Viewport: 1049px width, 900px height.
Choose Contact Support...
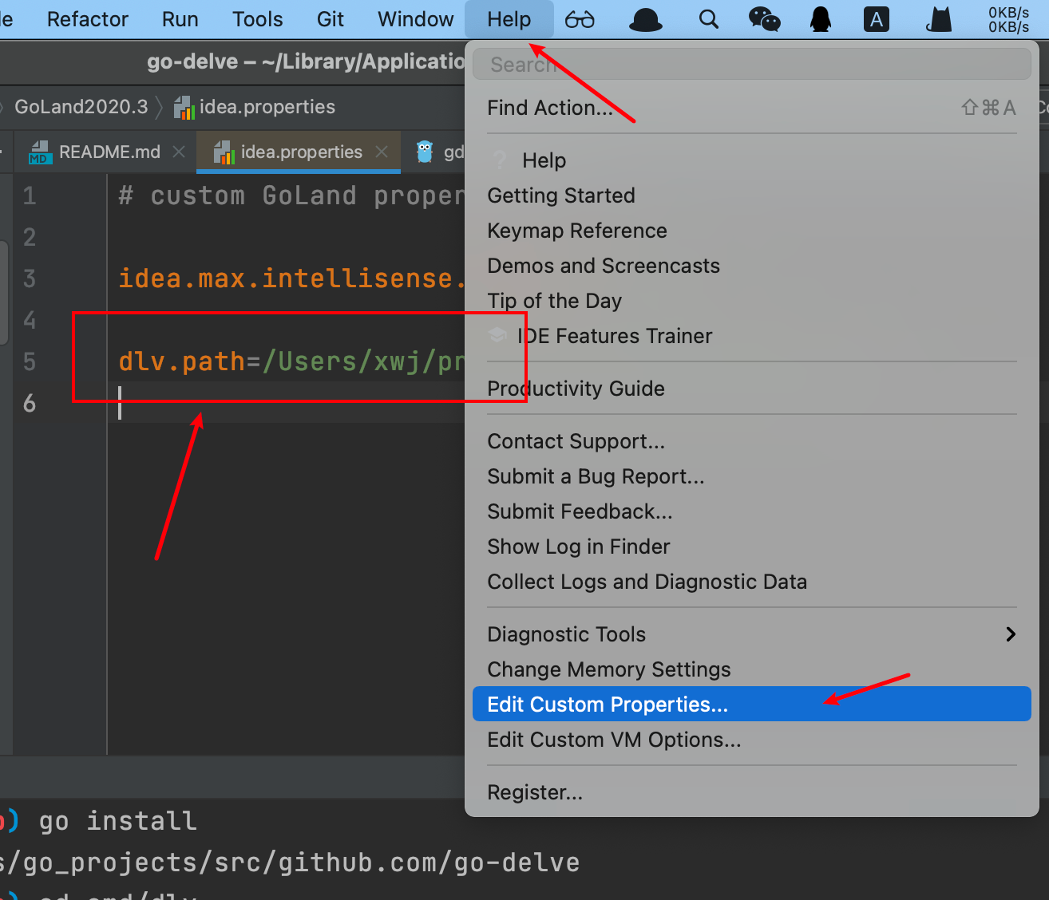(751, 440)
